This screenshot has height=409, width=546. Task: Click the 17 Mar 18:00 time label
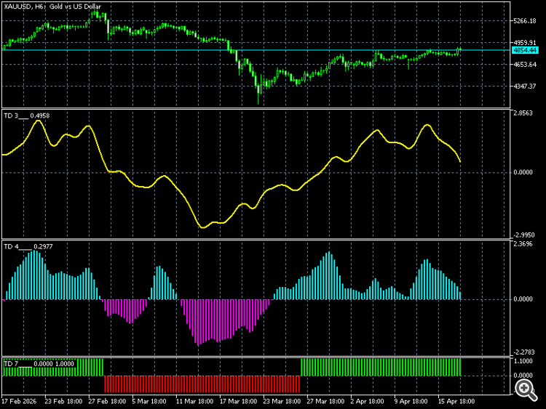point(238,401)
